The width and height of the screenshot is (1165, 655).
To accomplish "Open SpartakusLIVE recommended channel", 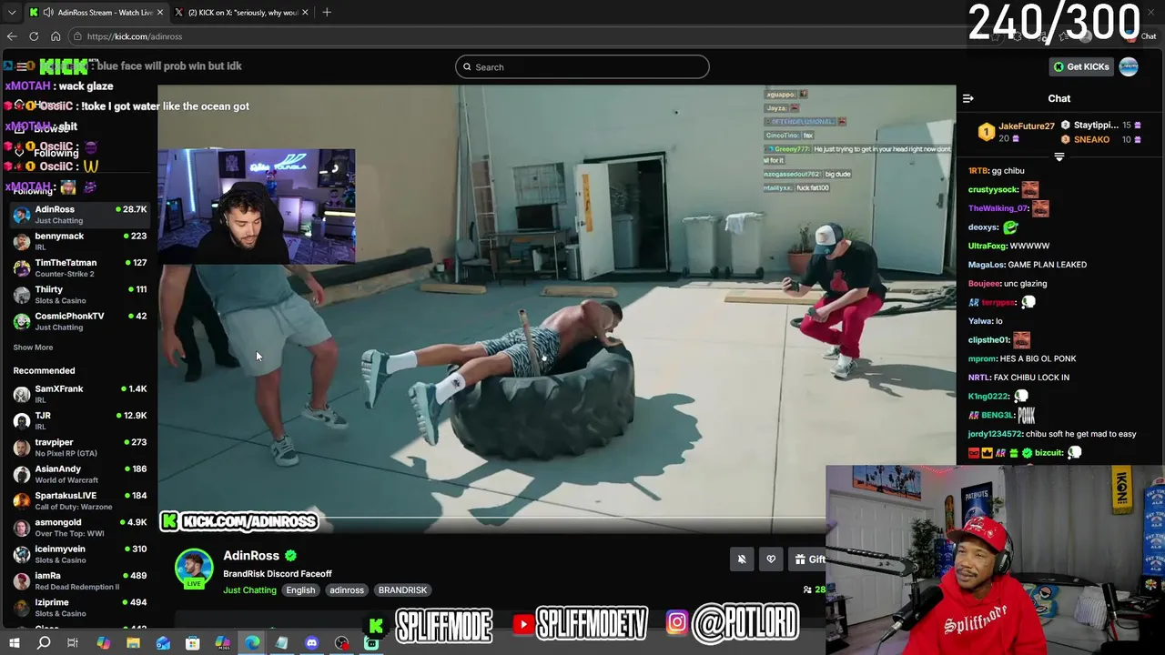I will (x=79, y=500).
